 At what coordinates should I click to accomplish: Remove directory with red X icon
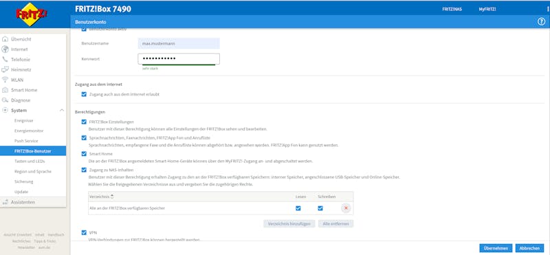tap(346, 208)
